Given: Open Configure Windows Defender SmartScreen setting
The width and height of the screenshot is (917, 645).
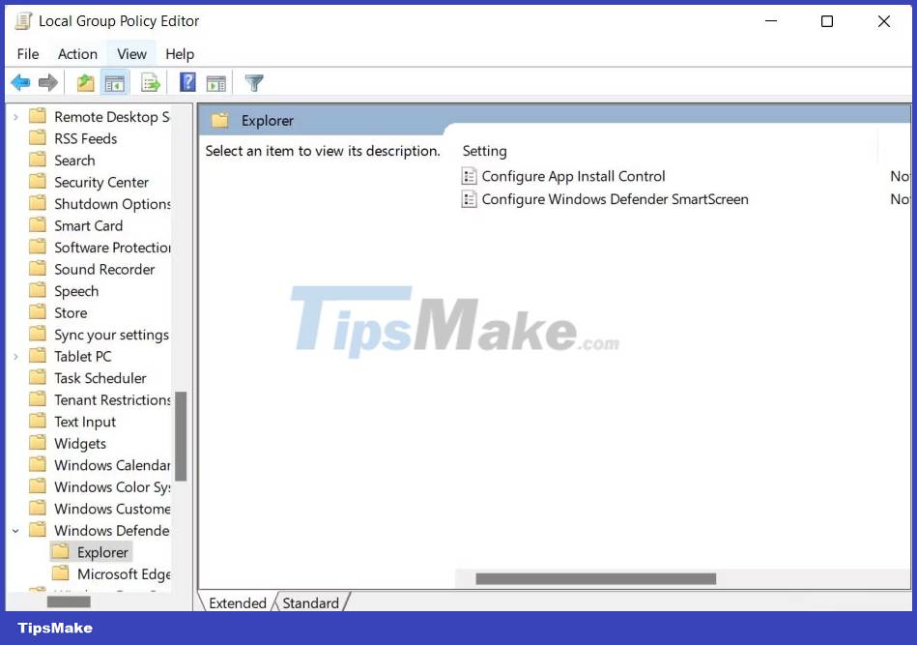Looking at the screenshot, I should [x=616, y=199].
